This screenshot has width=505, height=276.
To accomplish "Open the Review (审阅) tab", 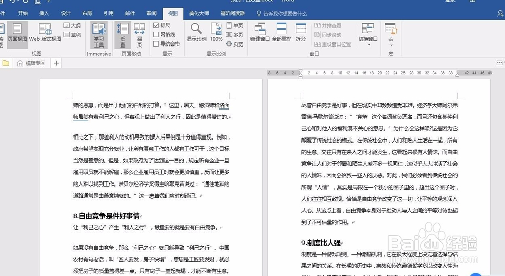I will point(151,13).
